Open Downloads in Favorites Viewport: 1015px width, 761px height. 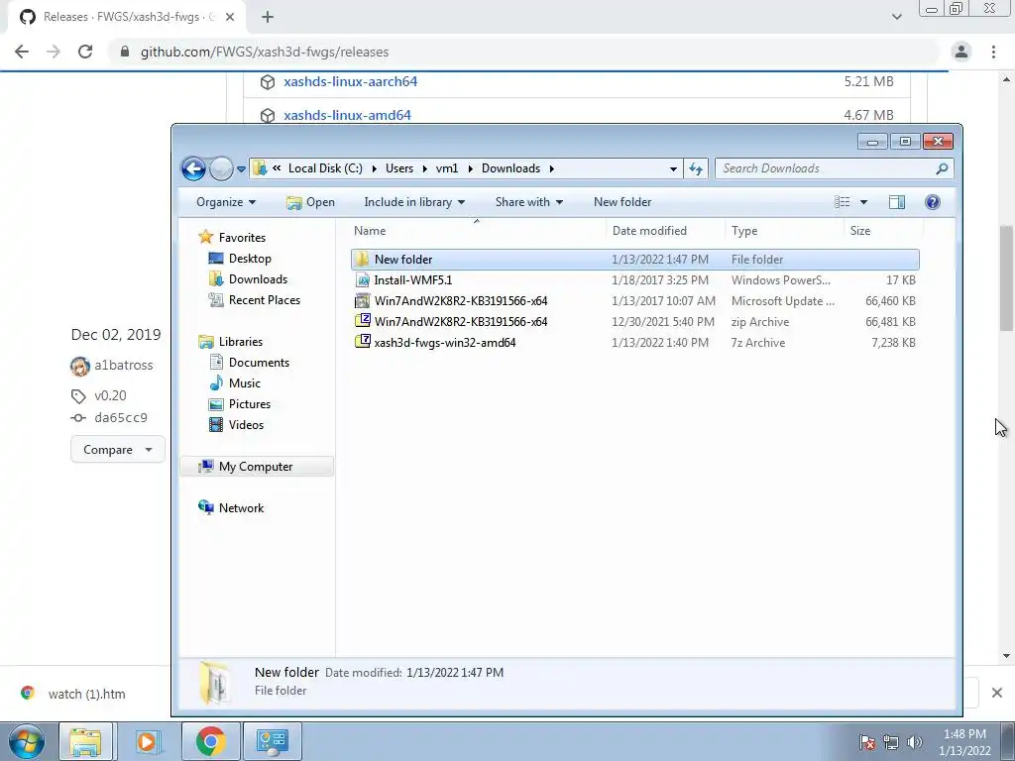tap(258, 278)
